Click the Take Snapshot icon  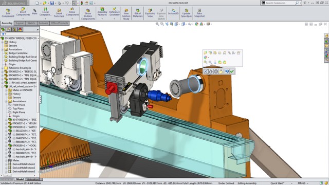coord(199,13)
